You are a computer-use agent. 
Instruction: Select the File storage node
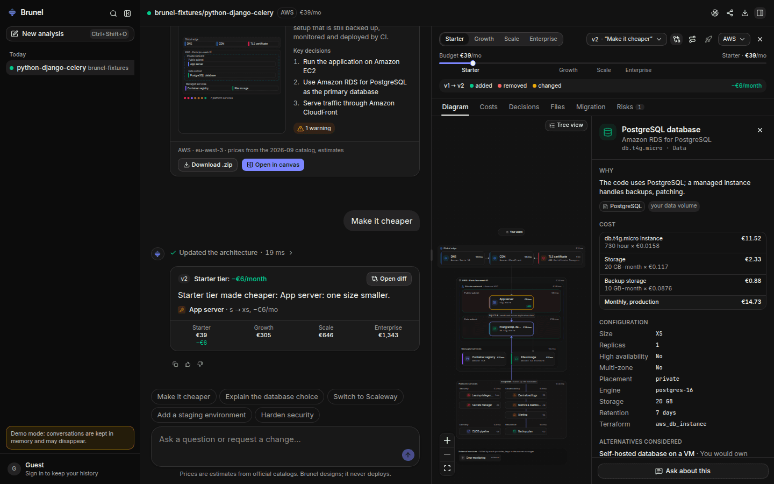click(x=533, y=359)
